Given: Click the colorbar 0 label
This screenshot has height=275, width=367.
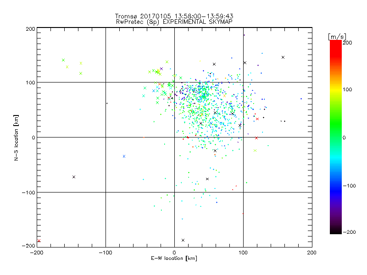Looking at the screenshot, I should point(344,137).
